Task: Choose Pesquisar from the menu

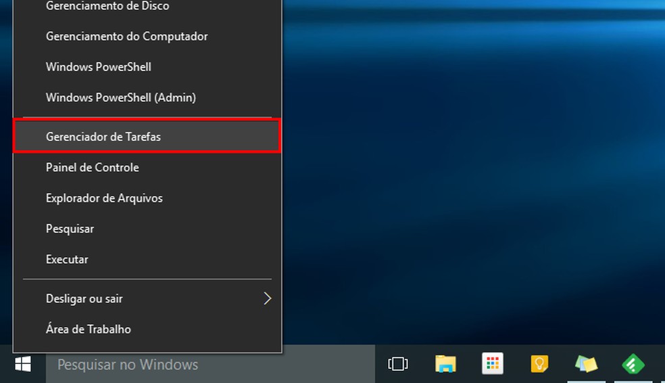Action: 147,229
